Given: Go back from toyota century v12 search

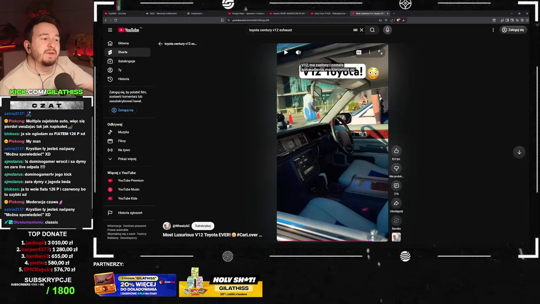Looking at the screenshot, I should coord(160,43).
